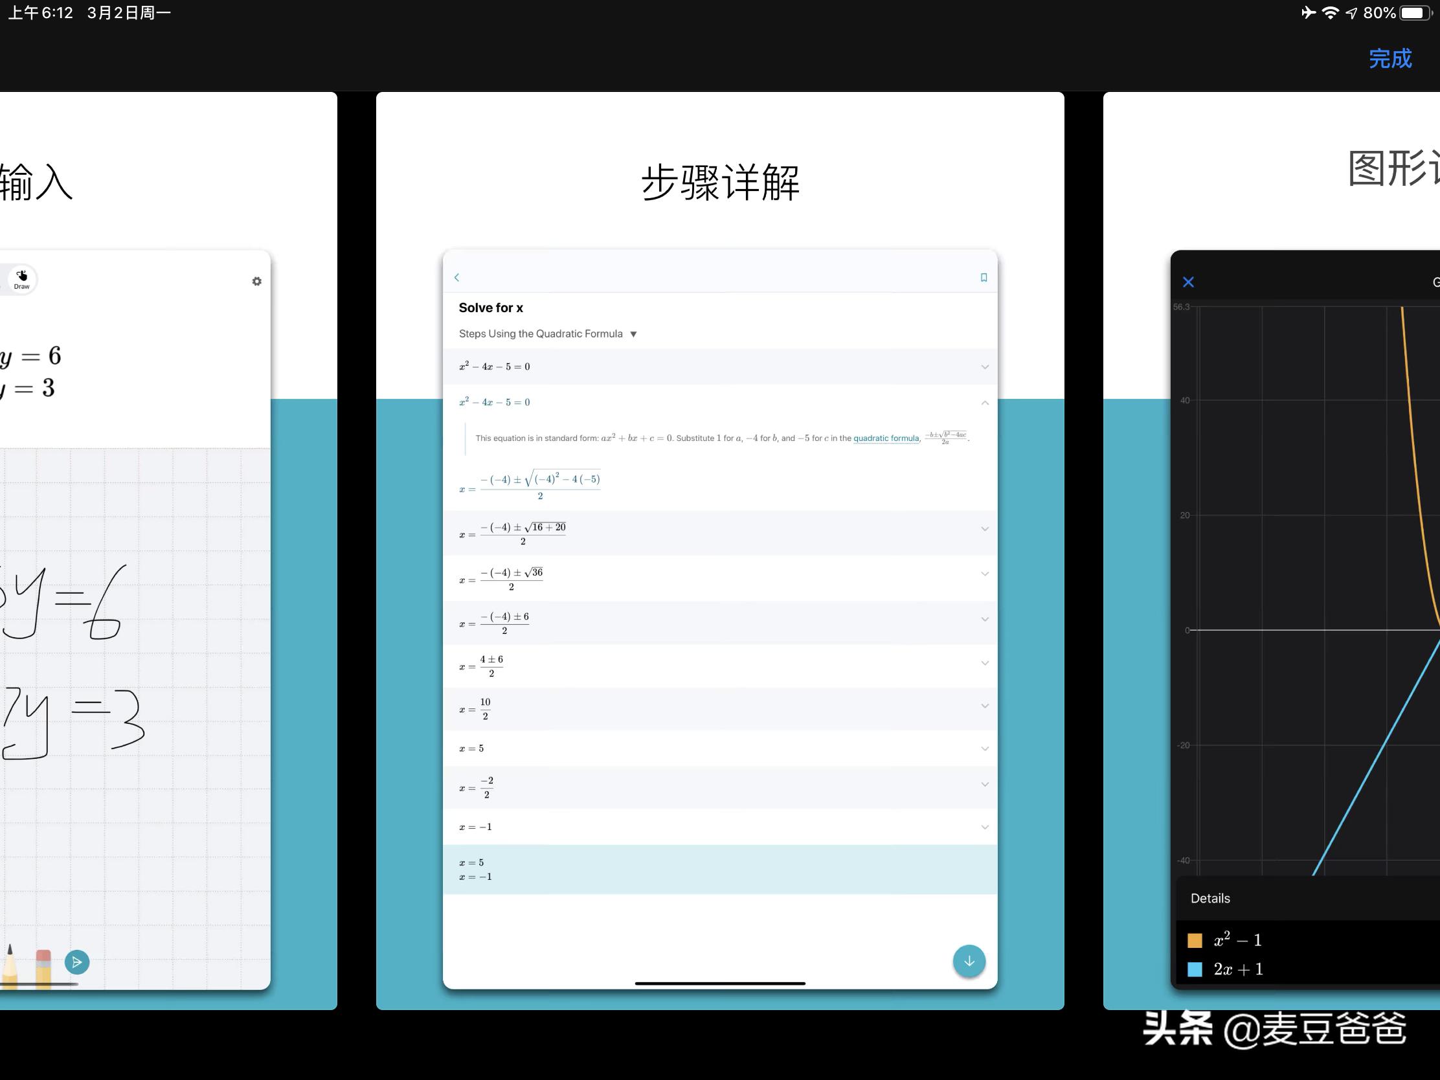Tap the teal scroll-down arrow button
This screenshot has width=1440, height=1080.
(969, 961)
